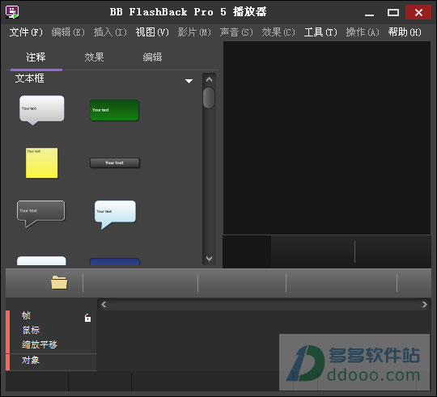The width and height of the screenshot is (437, 397).
Task: Click the timeline scroll right arrow
Action: click(x=424, y=305)
